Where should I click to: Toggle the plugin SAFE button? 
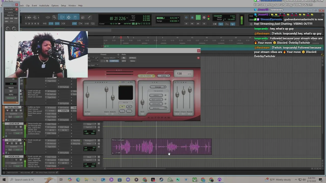pyautogui.click(x=124, y=61)
